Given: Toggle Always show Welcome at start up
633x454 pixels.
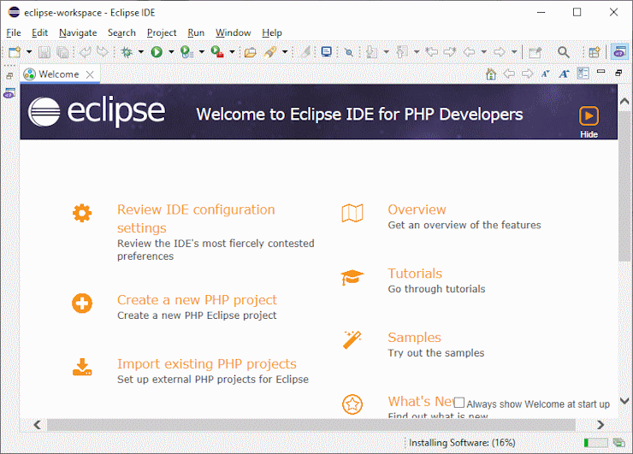Looking at the screenshot, I should [459, 403].
